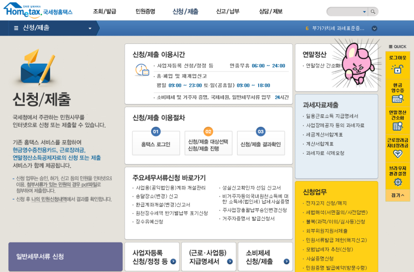Viewport: 414px width, 272px height.
Task: Open the 민원증명 menu
Action: pyautogui.click(x=145, y=11)
